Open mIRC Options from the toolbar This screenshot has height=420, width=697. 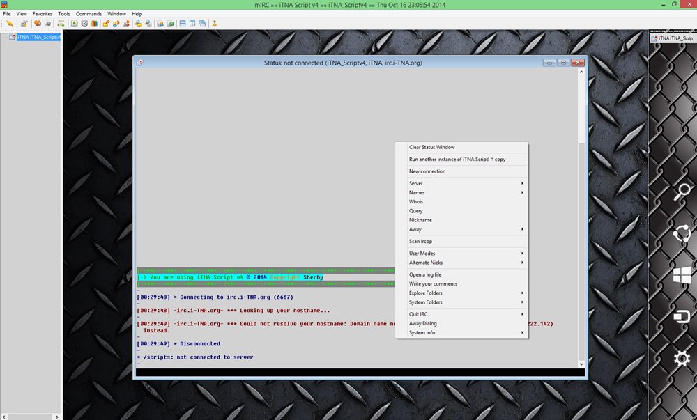(24, 24)
